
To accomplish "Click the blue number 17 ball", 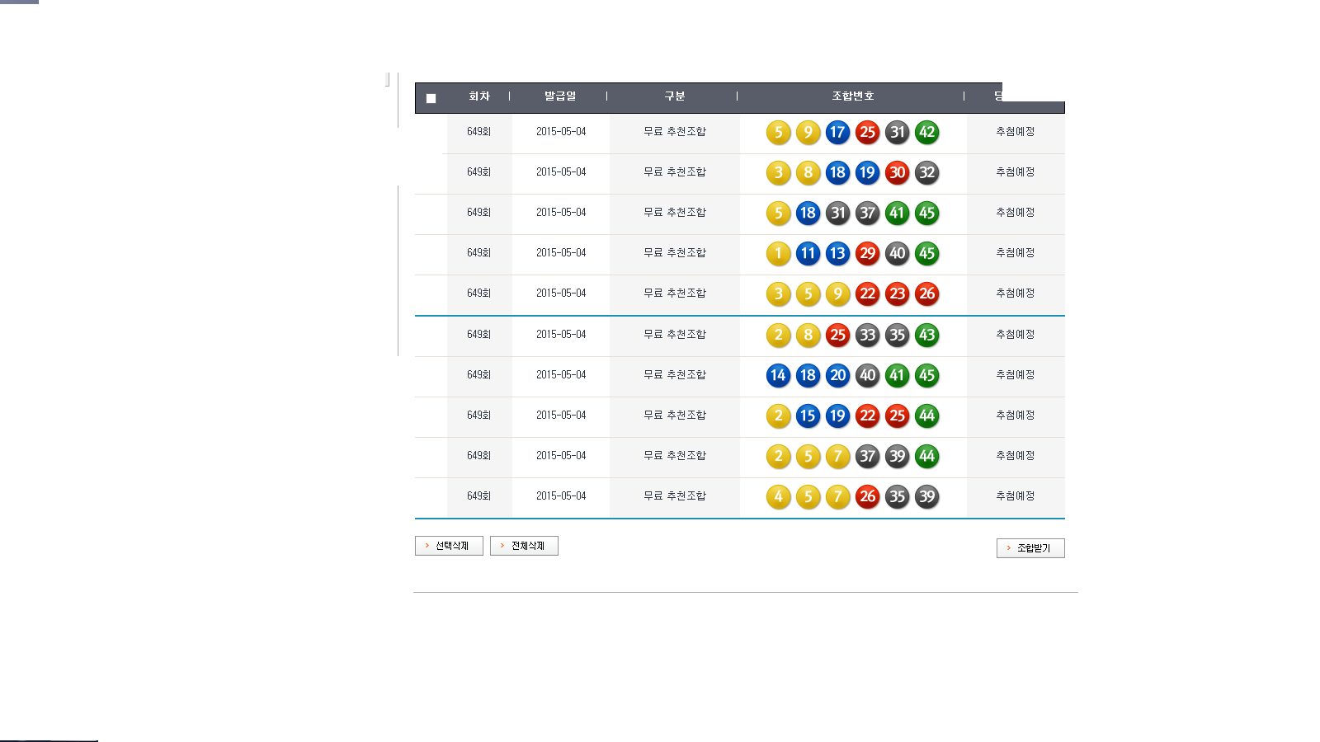I will 837,132.
